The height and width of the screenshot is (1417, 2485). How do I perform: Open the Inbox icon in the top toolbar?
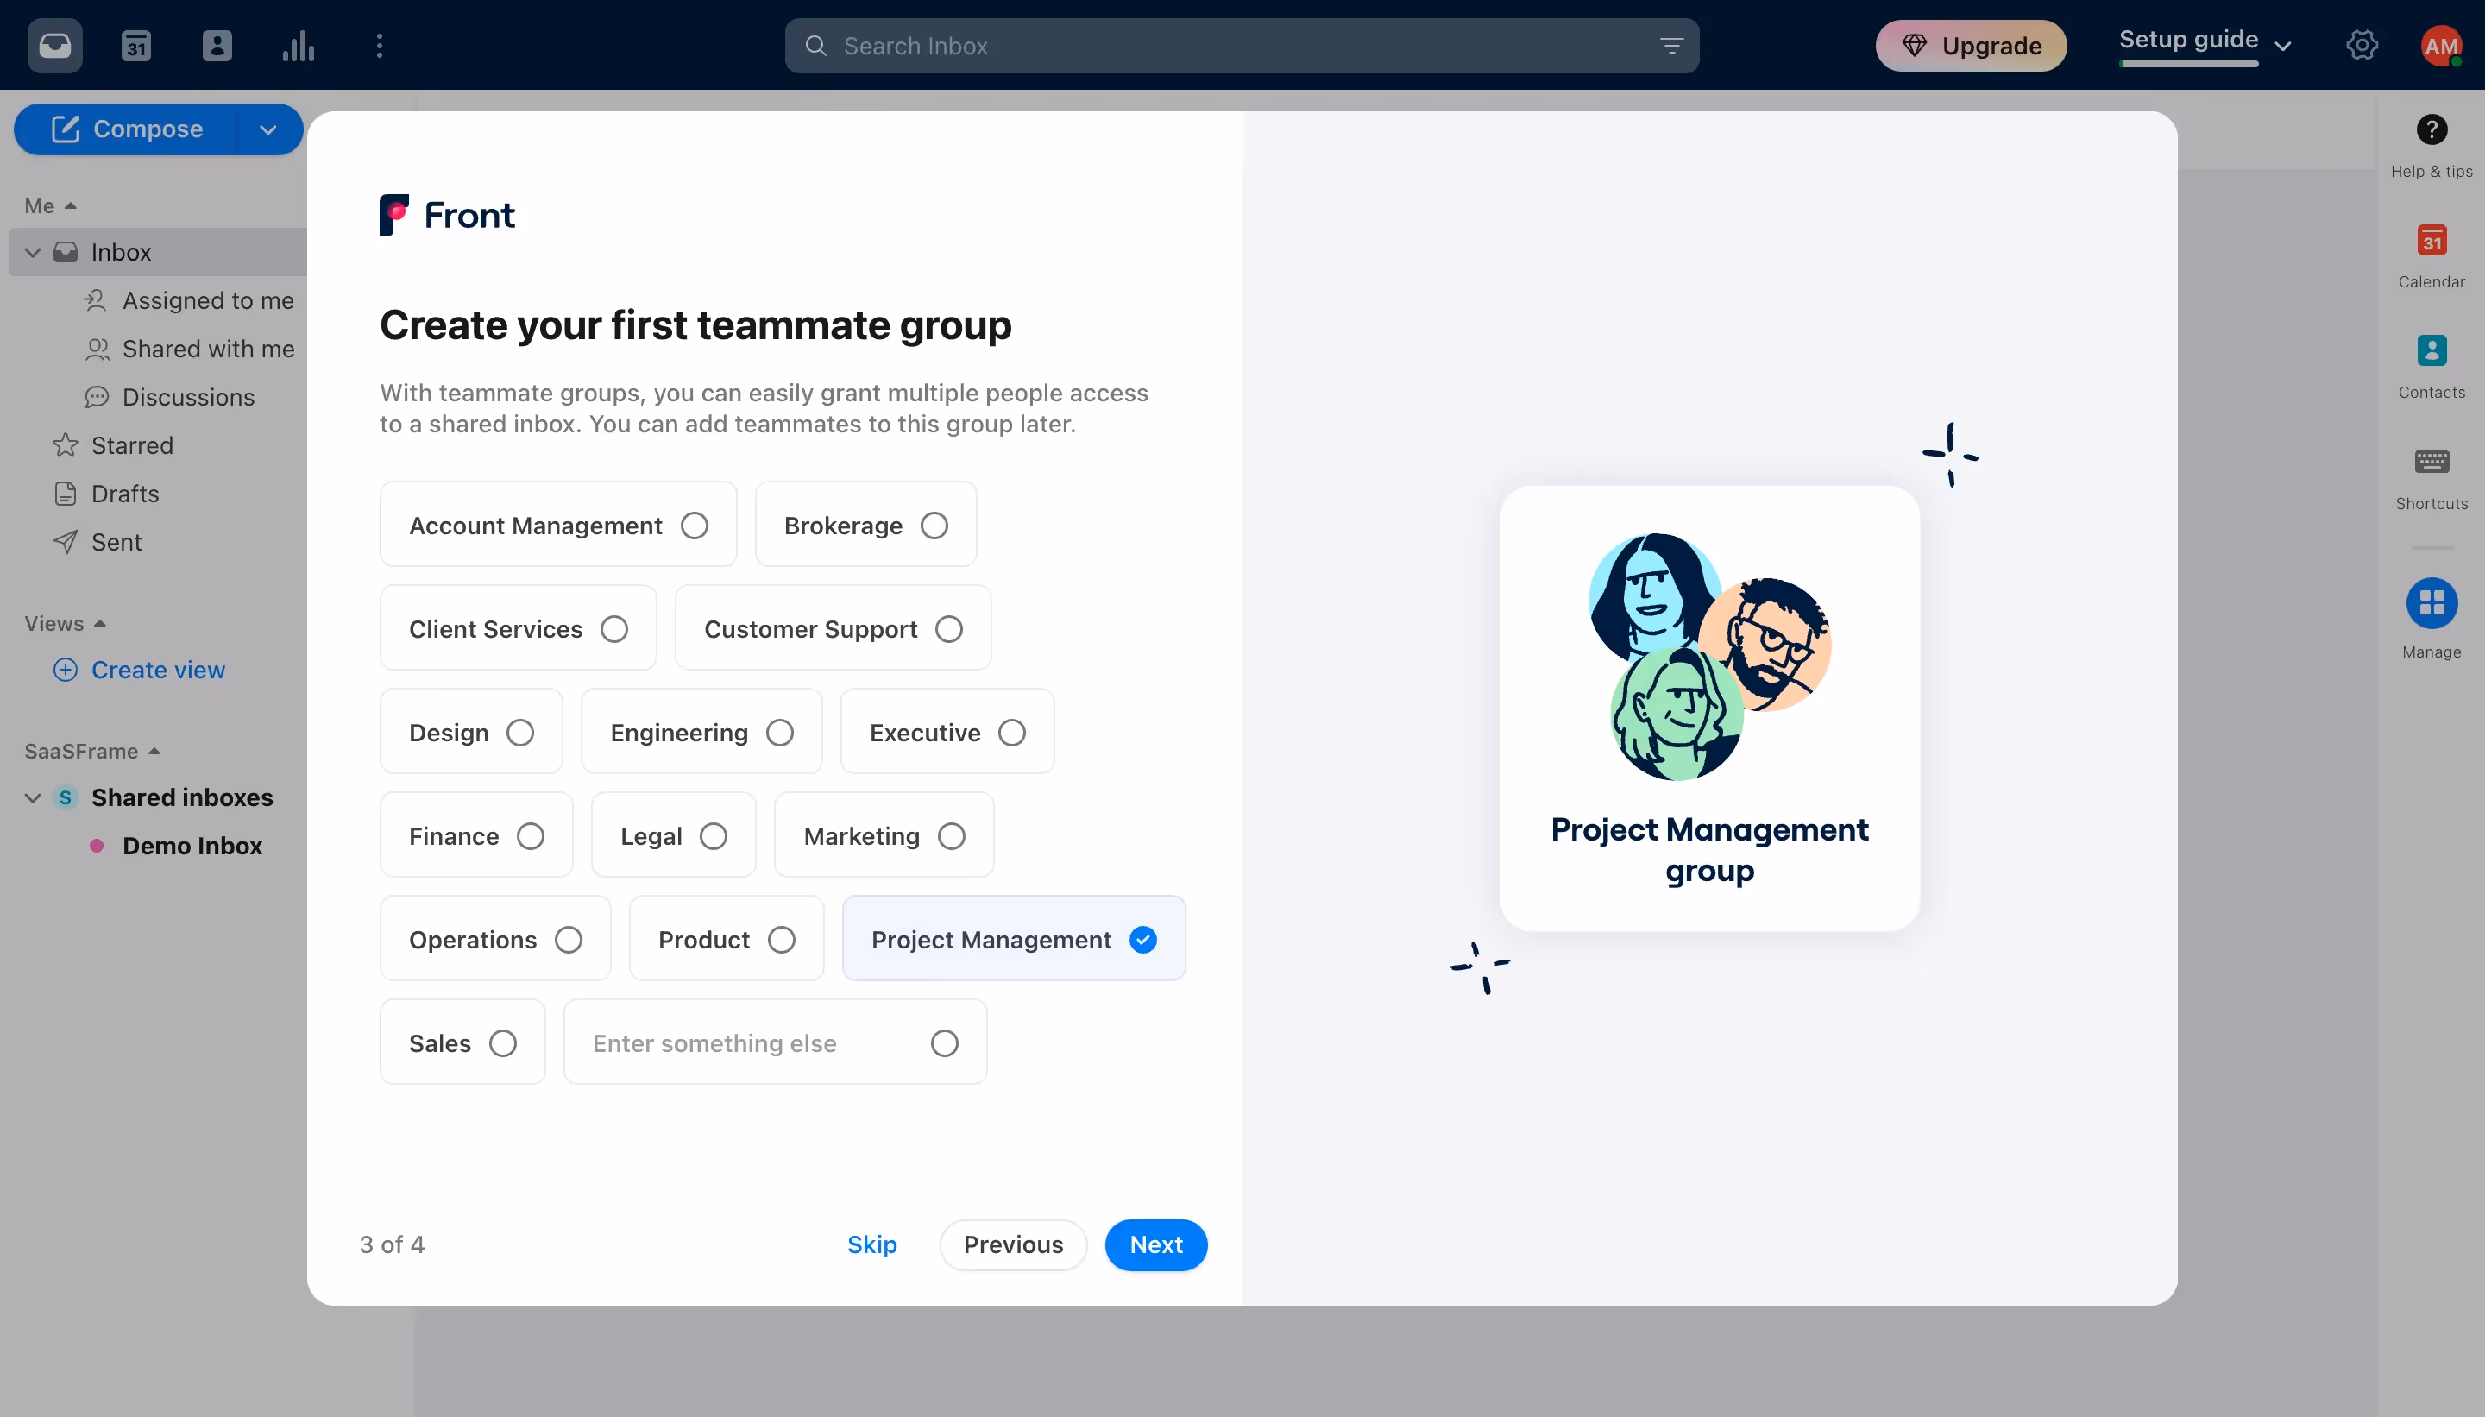(x=54, y=45)
